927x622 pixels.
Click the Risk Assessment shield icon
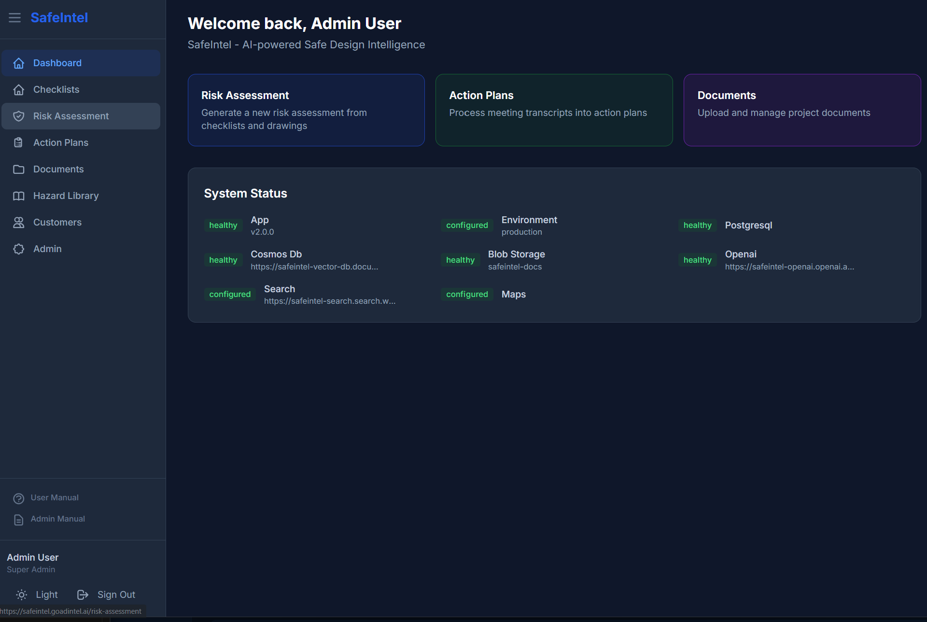19,116
